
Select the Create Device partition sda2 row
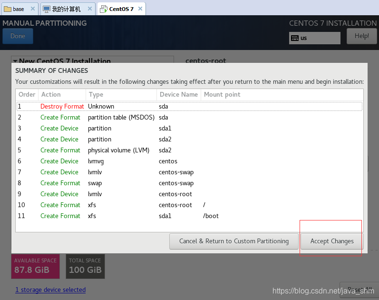pos(189,139)
